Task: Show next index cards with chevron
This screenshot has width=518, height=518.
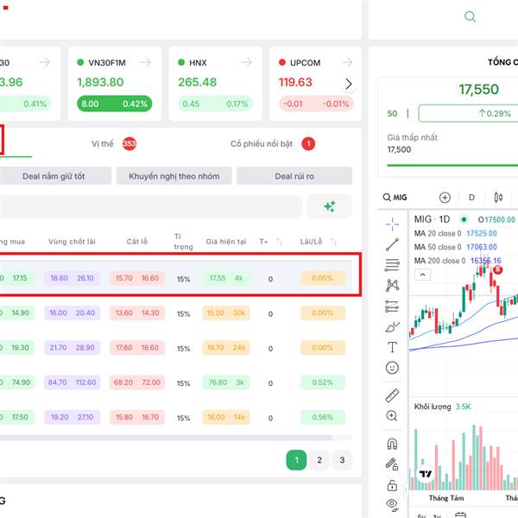Action: (349, 84)
